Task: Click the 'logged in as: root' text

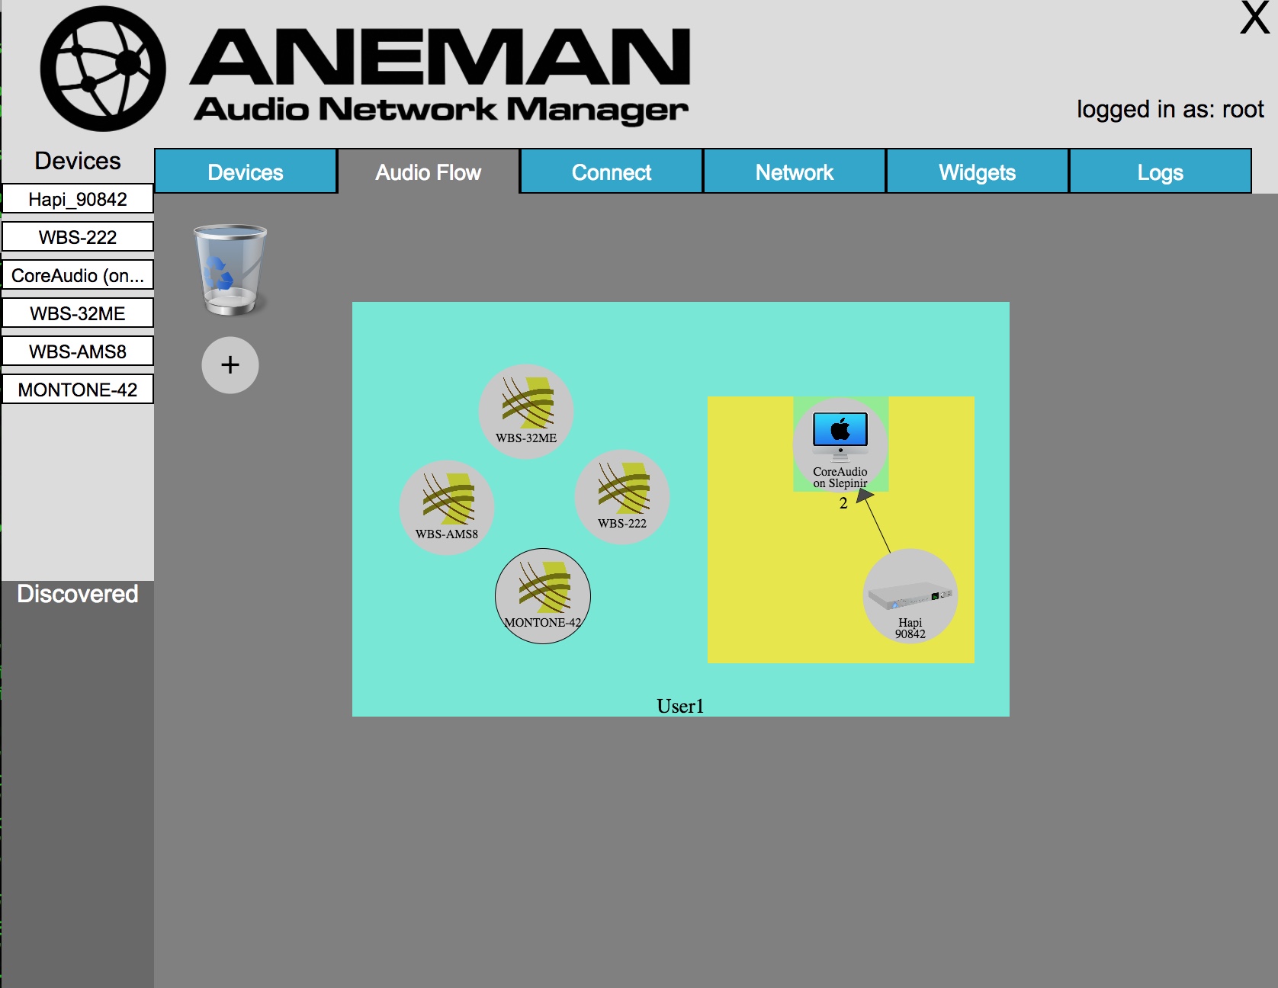Action: (x=1170, y=110)
